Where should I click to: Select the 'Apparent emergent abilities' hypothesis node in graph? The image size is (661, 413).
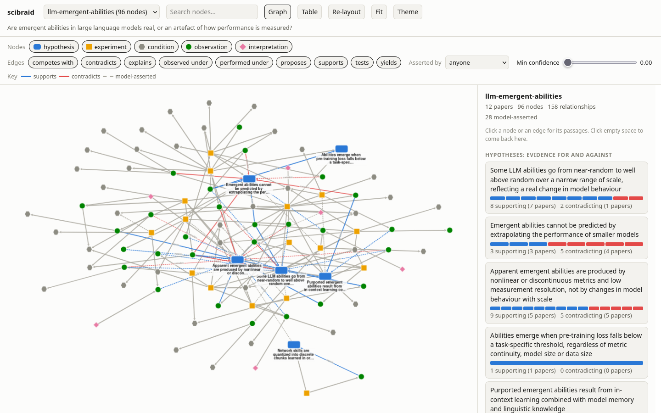point(237,260)
